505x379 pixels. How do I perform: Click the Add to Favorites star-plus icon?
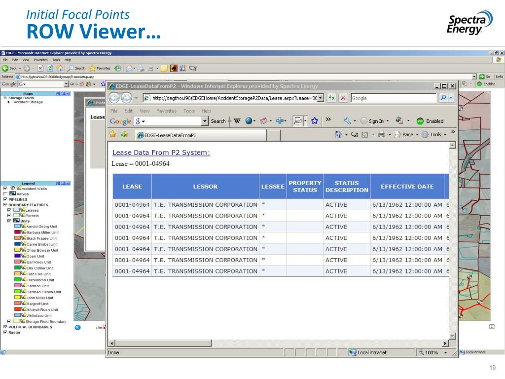click(125, 134)
